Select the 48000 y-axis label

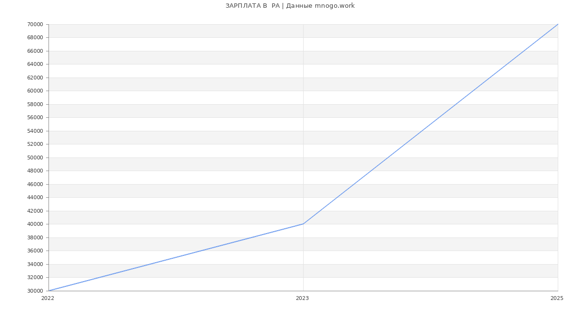[x=35, y=171]
